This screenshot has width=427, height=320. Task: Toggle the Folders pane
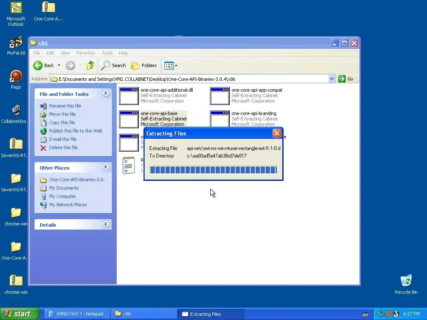click(144, 65)
